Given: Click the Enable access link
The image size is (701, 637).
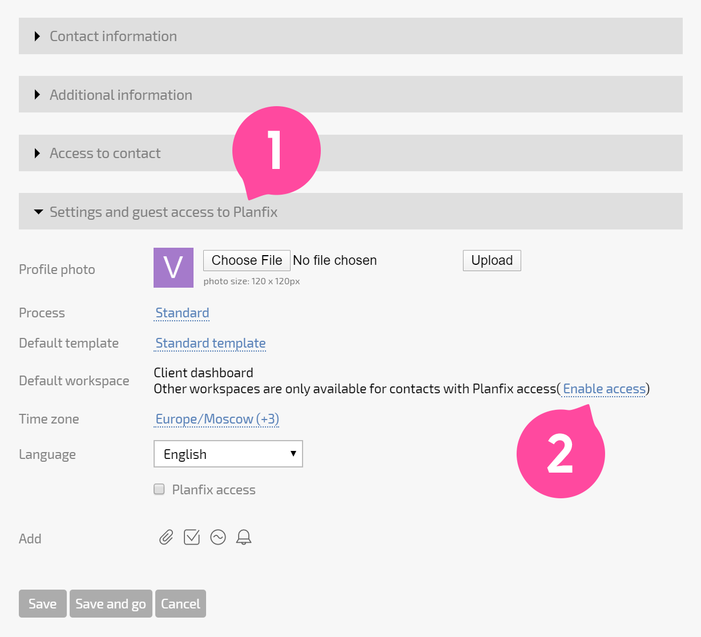Looking at the screenshot, I should (x=604, y=389).
